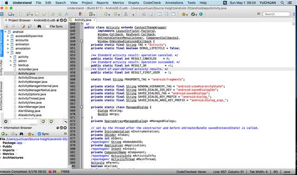The image size is (297, 175).
Task: Open the Graphs menu
Action: tap(134, 3)
